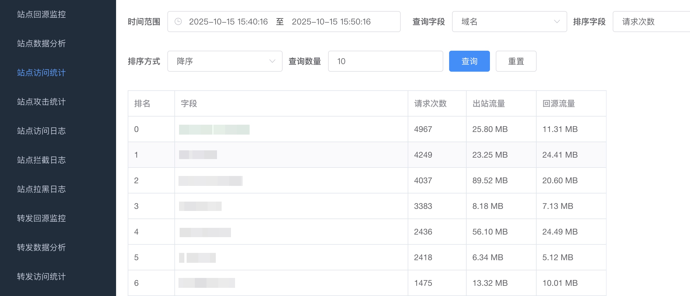Click the blurred domain in rank 0 row
The width and height of the screenshot is (690, 296).
214,129
